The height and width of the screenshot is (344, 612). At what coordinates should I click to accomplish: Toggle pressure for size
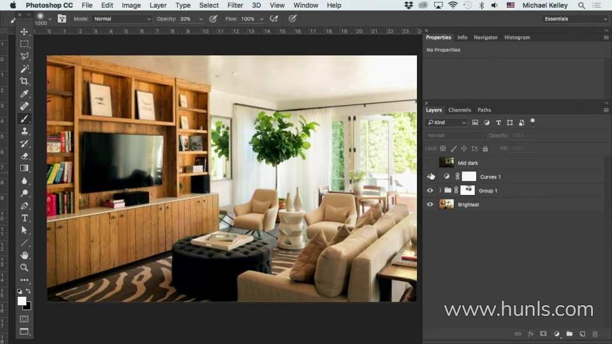point(293,18)
